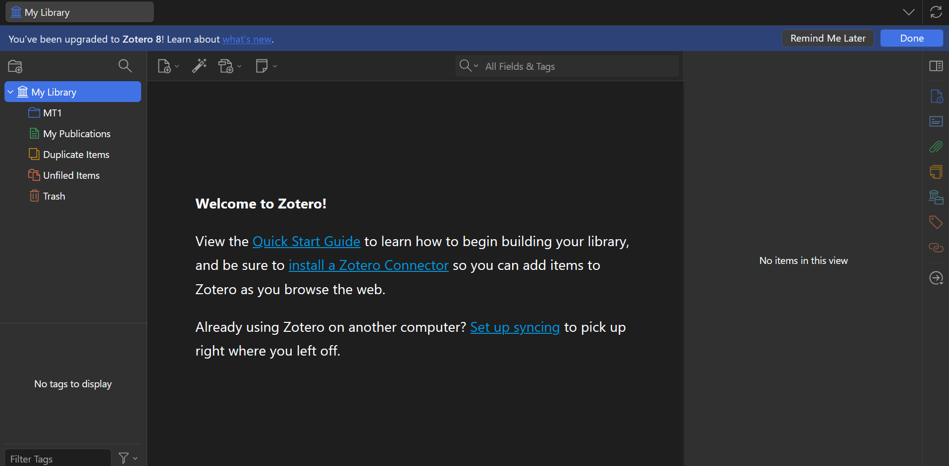Jump to Related items icon
949x466 pixels.
pos(936,247)
